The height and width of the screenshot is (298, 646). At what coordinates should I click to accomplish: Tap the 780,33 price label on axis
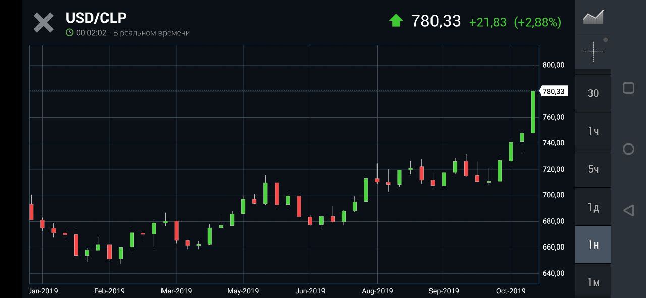coord(554,91)
